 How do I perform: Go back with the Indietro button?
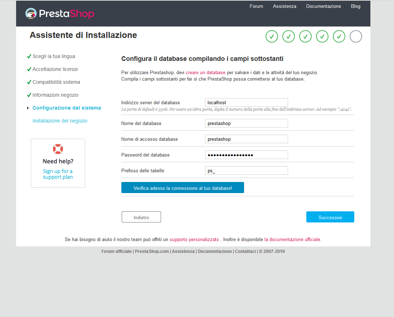(x=141, y=217)
